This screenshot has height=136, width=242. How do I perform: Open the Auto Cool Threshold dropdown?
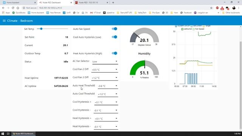(x=108, y=94)
